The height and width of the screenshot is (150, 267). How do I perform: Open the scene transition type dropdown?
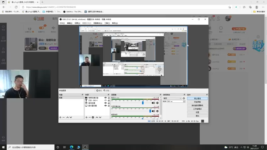[x=172, y=98]
